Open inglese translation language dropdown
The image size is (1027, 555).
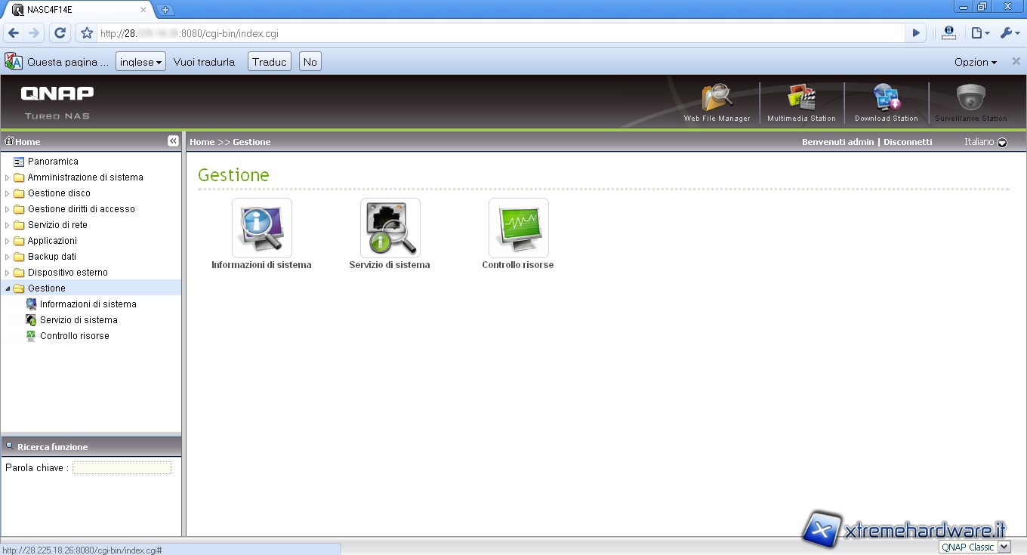pyautogui.click(x=140, y=62)
